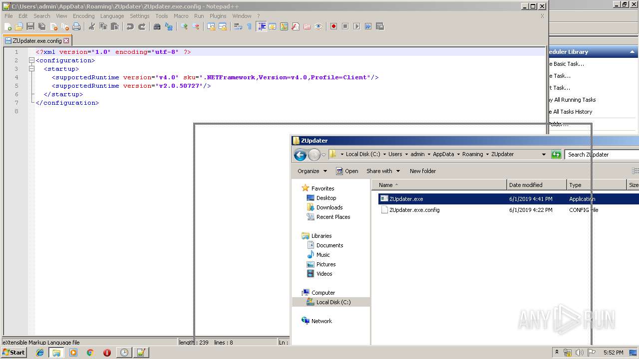Open the File menu in Notepad++
The image size is (639, 359).
8,16
